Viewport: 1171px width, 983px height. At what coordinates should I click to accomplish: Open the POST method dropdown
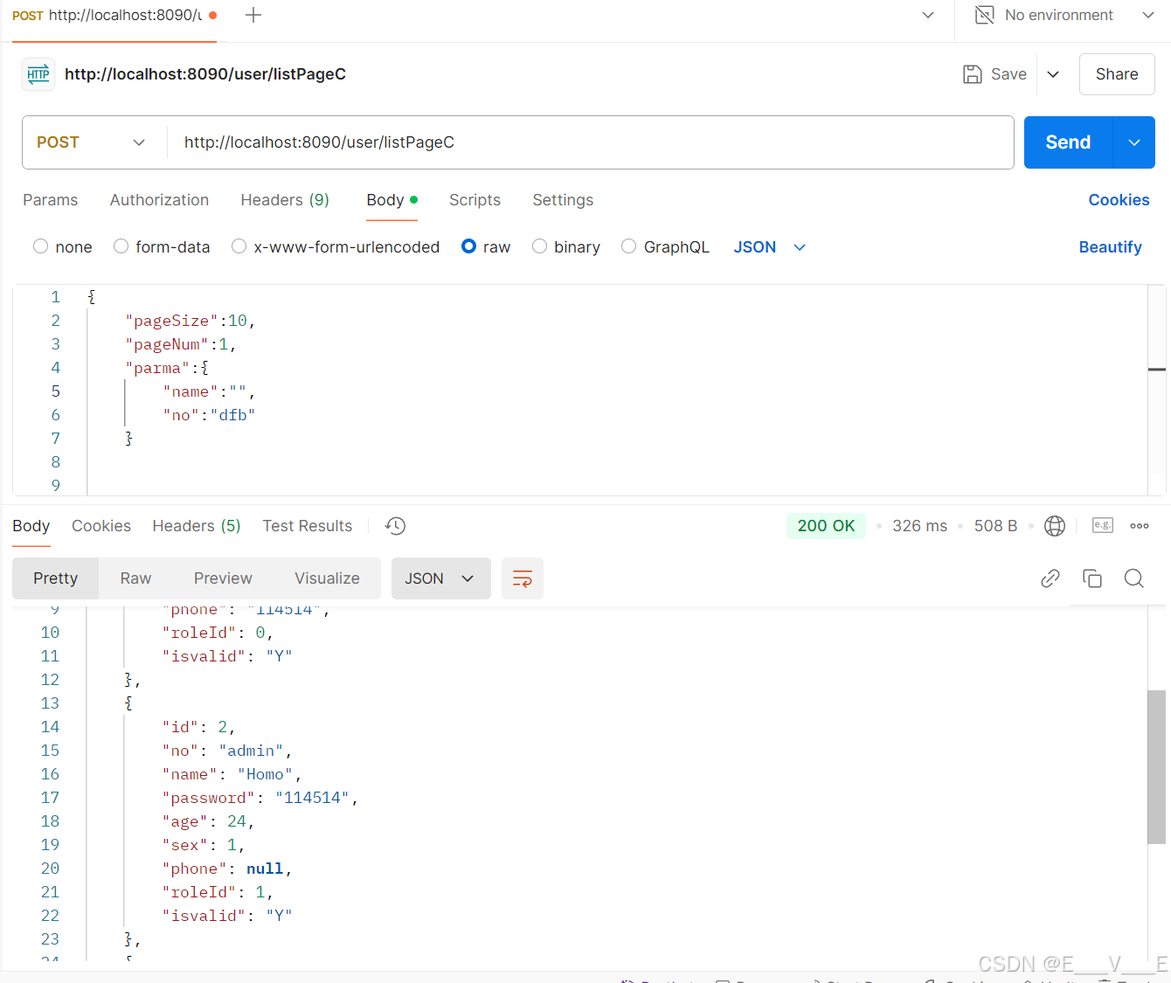[x=91, y=142]
